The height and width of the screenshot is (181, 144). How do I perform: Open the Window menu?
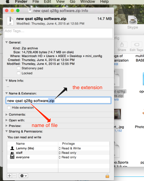pyautogui.click(x=88, y=2)
